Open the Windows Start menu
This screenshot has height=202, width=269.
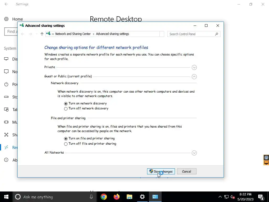coord(6,197)
